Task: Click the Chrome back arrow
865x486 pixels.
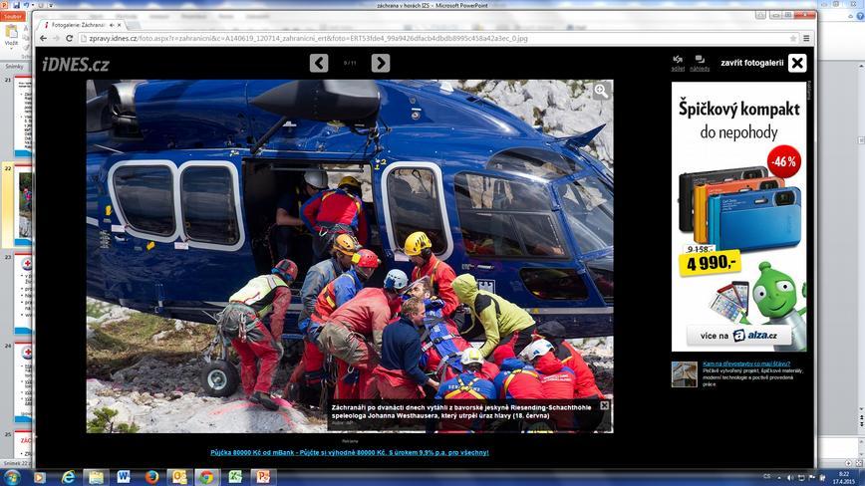Action: 43,39
